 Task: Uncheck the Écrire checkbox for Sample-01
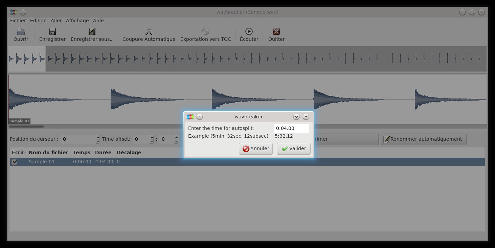(x=14, y=162)
